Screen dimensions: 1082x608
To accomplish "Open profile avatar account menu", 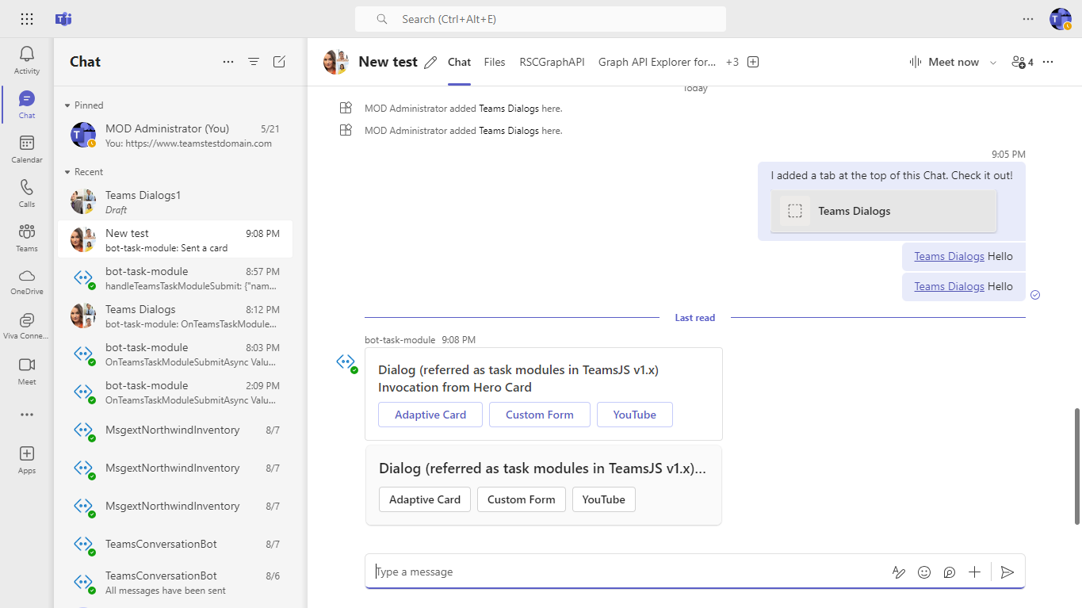I will (x=1060, y=19).
